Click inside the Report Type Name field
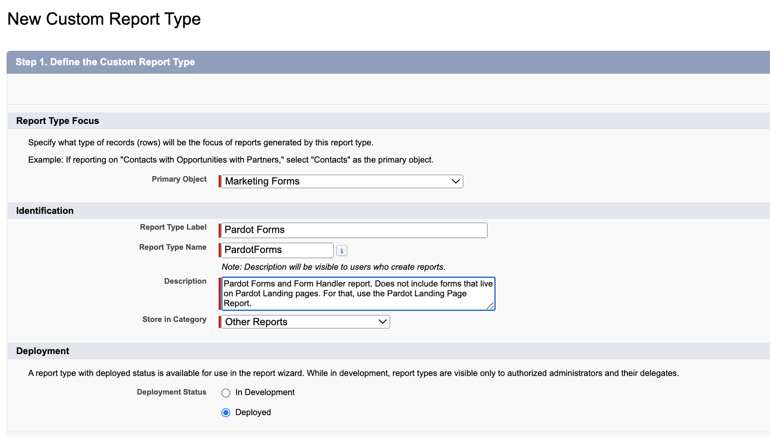Image resolution: width=770 pixels, height=437 pixels. 276,250
